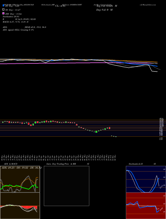The height and width of the screenshot is (219, 166).
Task: Click the white 50 Day EMA legend swatch
Action: click(3, 10)
